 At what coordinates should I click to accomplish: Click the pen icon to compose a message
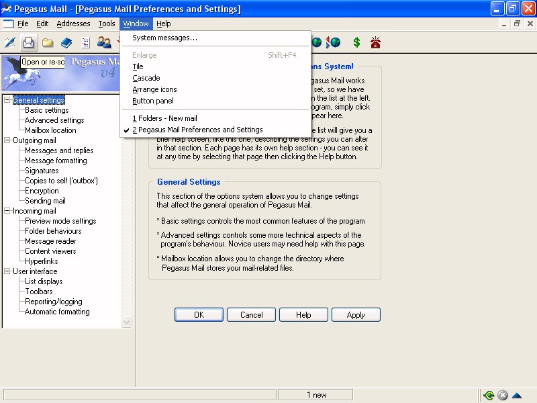point(10,42)
